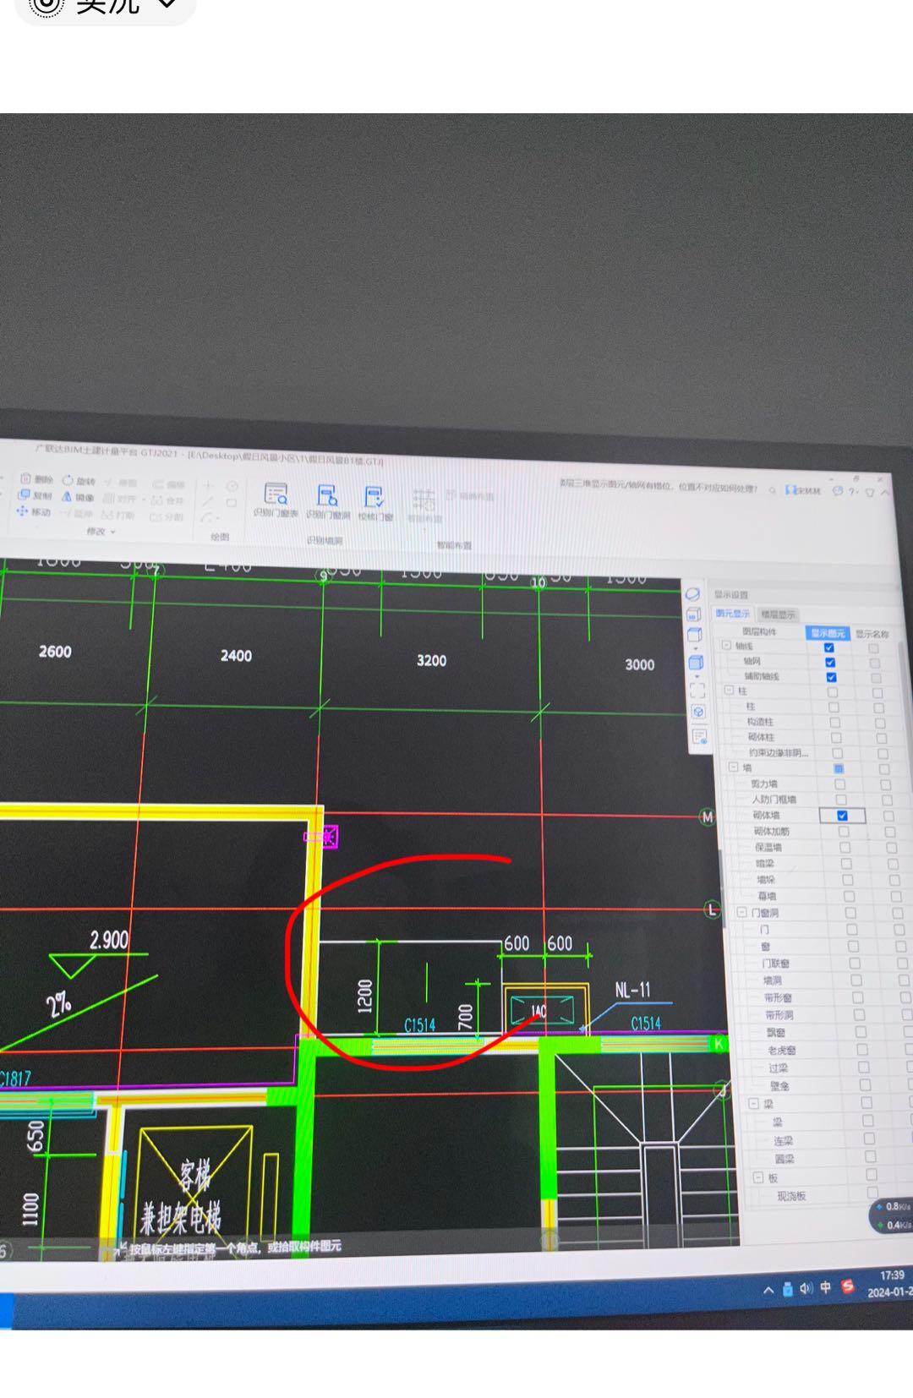Click the 中 input language indicator
The height and width of the screenshot is (1398, 913).
point(825,1287)
